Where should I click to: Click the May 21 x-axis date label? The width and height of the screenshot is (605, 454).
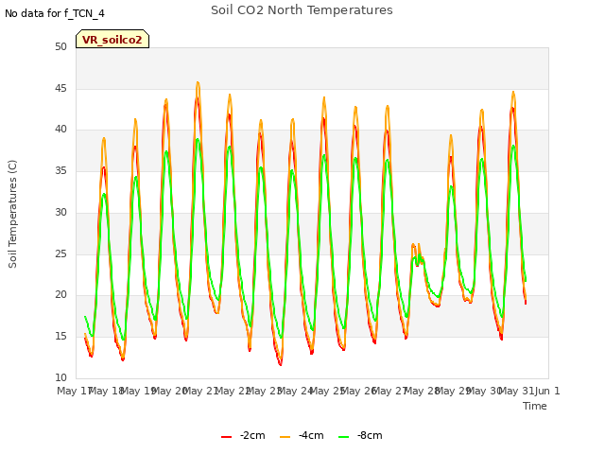pyautogui.click(x=200, y=391)
